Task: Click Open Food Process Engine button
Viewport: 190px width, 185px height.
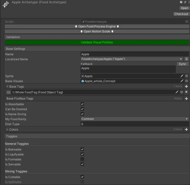Action: coord(97,26)
